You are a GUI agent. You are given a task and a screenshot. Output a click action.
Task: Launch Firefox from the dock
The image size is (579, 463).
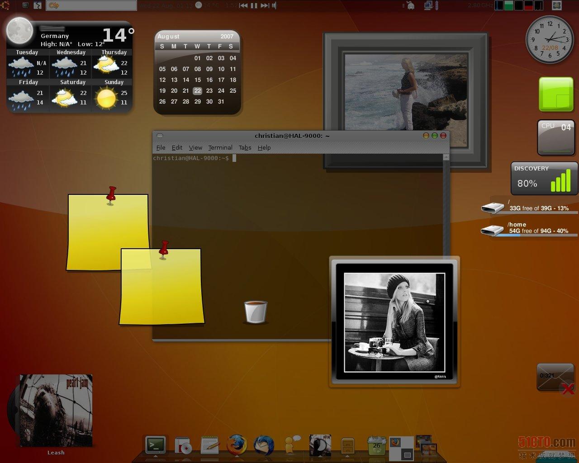pos(237,445)
